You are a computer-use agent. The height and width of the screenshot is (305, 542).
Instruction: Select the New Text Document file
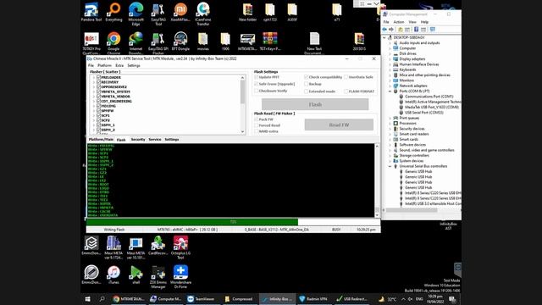click(x=314, y=43)
